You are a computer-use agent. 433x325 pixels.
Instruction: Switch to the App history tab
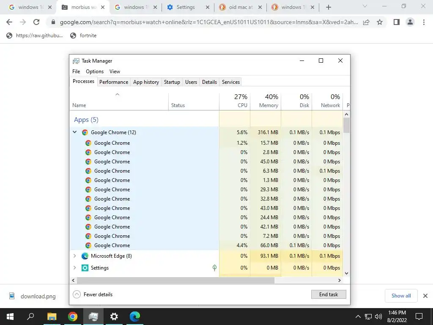click(146, 82)
